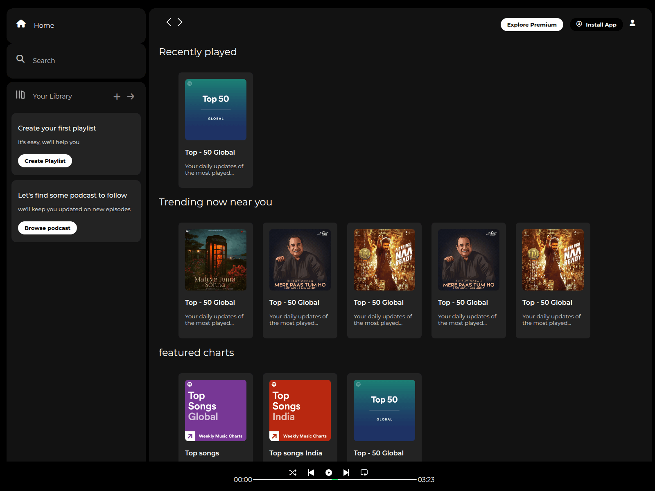655x491 pixels.
Task: Click the 03:23 track duration
Action: tap(426, 480)
